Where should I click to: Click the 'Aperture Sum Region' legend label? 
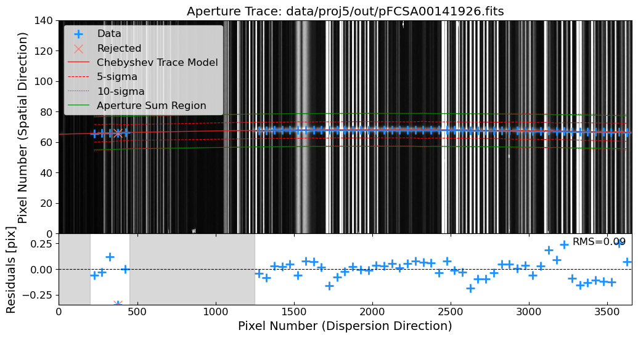click(151, 106)
